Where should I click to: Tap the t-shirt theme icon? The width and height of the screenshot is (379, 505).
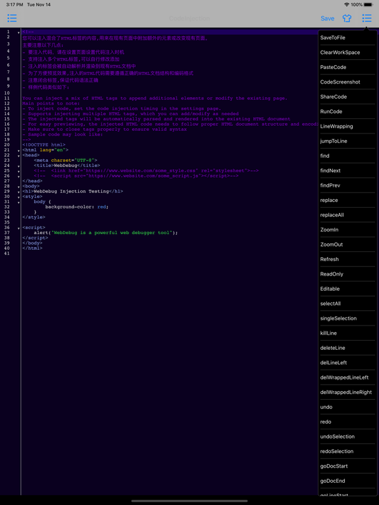(347, 18)
